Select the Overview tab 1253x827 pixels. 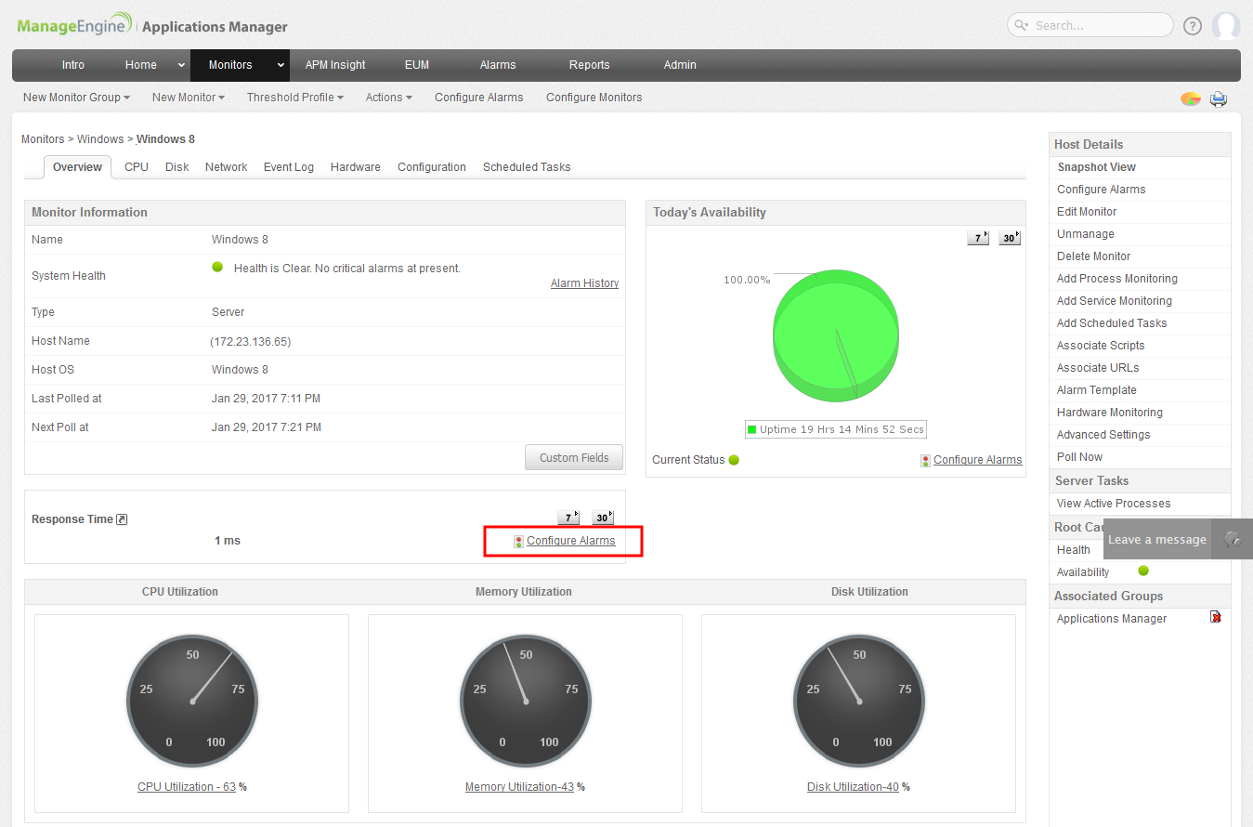click(78, 167)
